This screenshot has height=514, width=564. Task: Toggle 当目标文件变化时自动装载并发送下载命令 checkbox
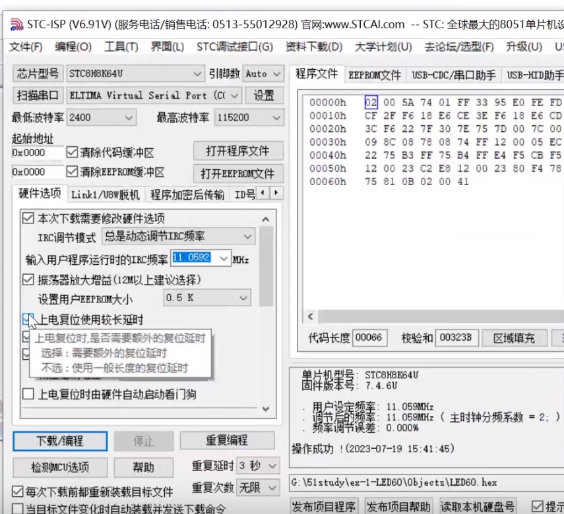[x=17, y=509]
